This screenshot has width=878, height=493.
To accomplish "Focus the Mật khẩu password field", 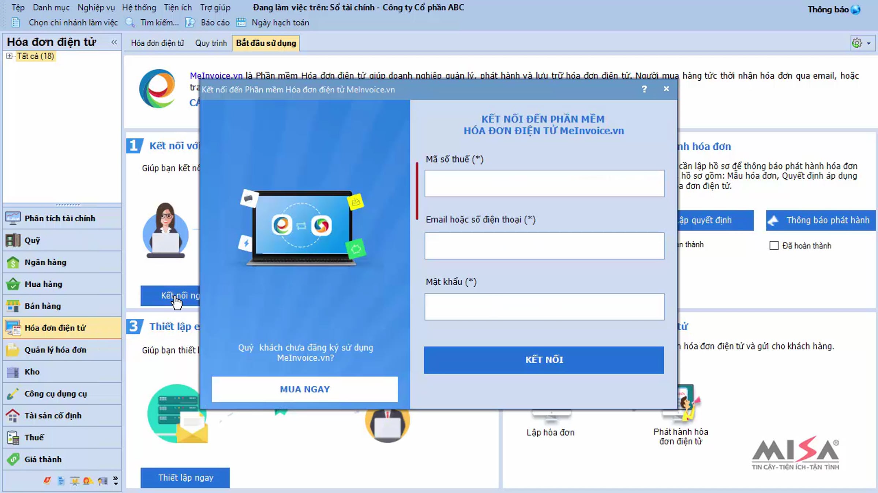I will [x=544, y=307].
